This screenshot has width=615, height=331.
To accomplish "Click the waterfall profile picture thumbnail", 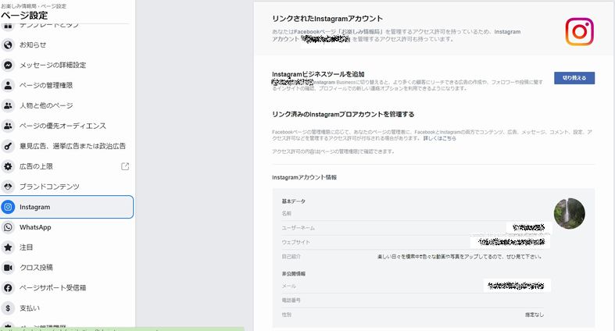I will click(570, 213).
